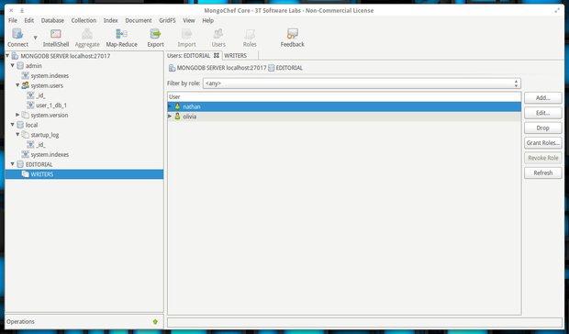Click the Add... button
569x334 pixels.
click(543, 98)
